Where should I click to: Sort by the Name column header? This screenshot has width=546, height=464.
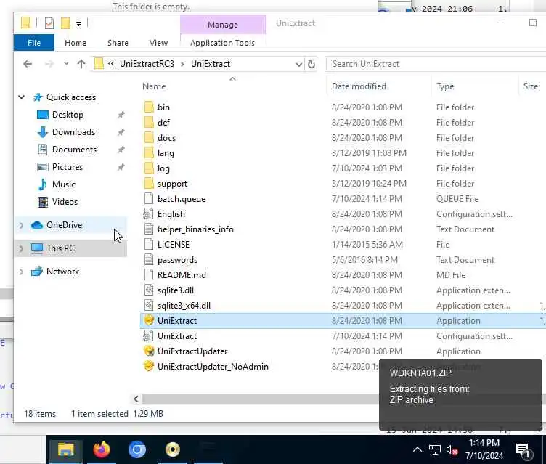[x=154, y=86]
